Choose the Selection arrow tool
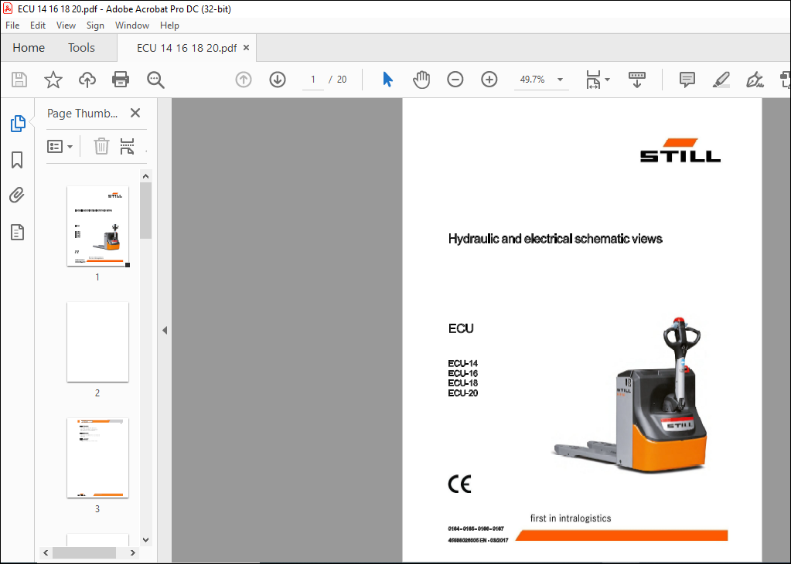The height and width of the screenshot is (564, 791). tap(387, 80)
